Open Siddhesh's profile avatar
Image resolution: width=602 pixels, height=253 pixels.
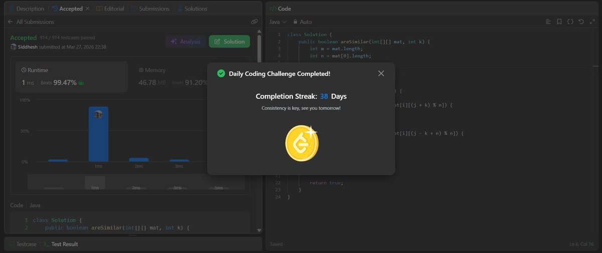point(14,47)
